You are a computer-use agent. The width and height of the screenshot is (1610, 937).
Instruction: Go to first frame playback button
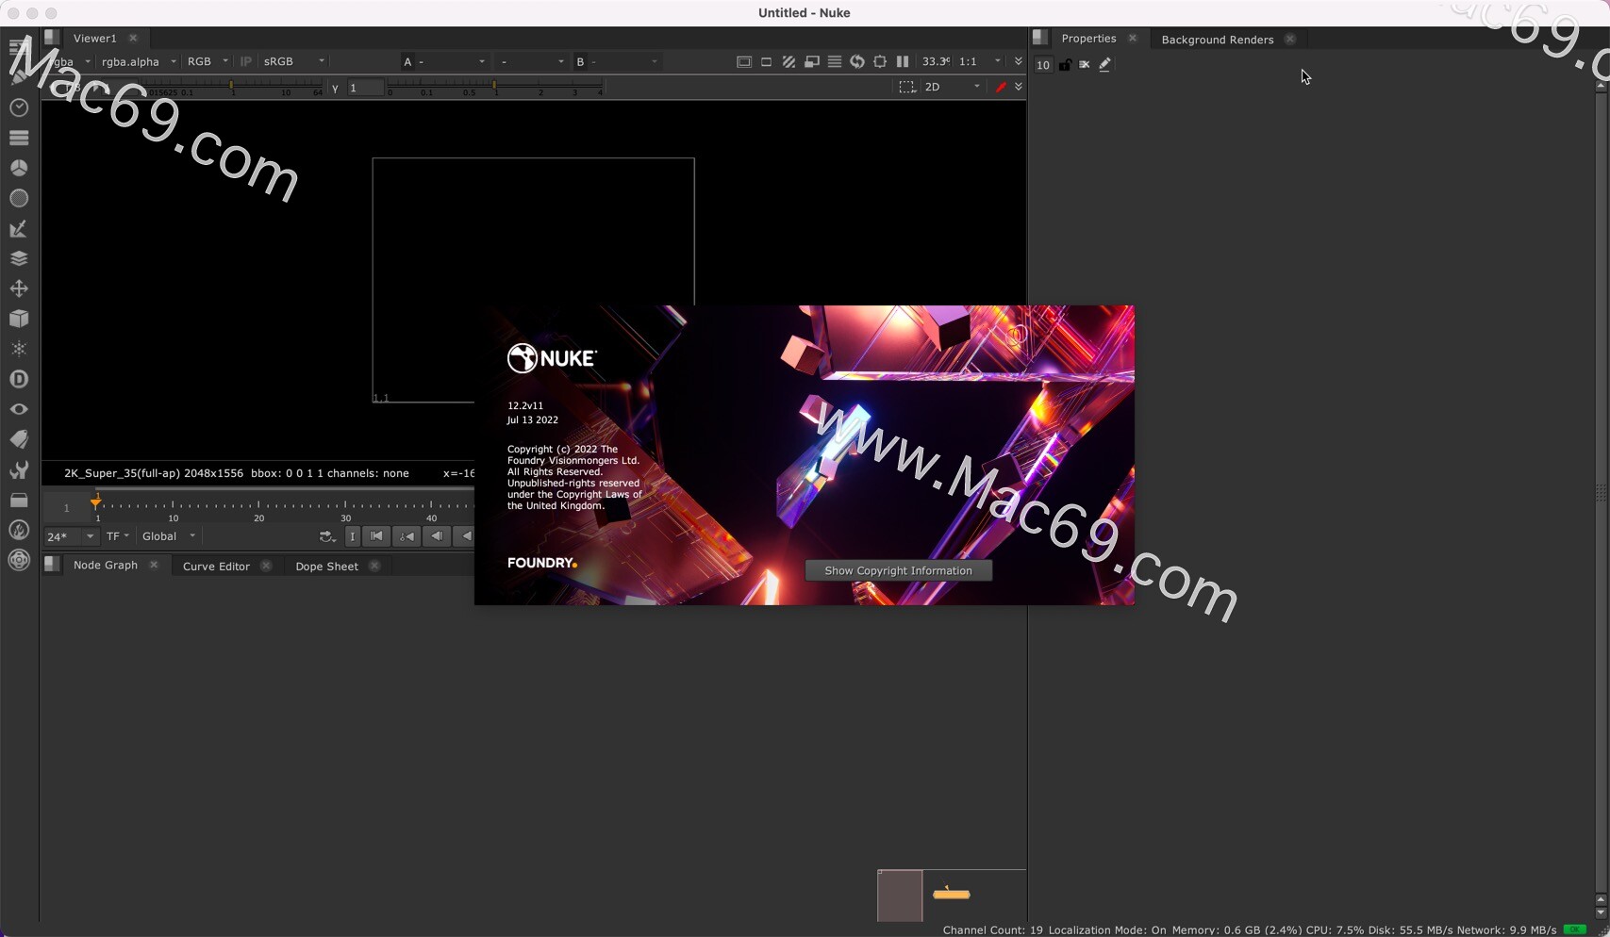376,536
